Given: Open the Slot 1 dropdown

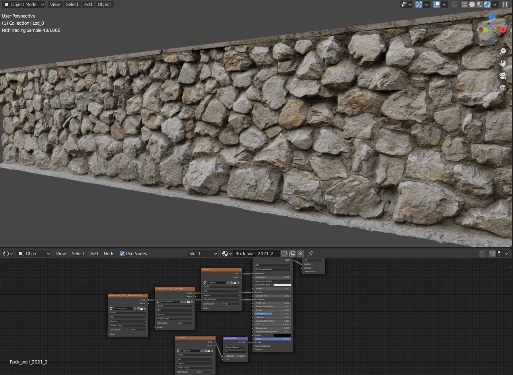Looking at the screenshot, I should pyautogui.click(x=203, y=254).
